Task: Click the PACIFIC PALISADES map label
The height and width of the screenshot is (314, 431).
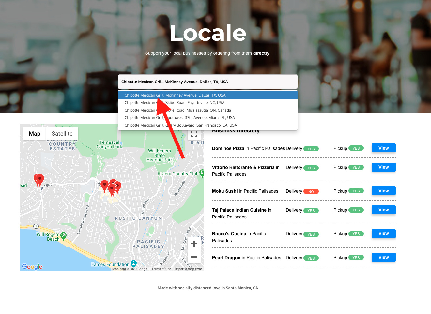Action: [x=148, y=244]
